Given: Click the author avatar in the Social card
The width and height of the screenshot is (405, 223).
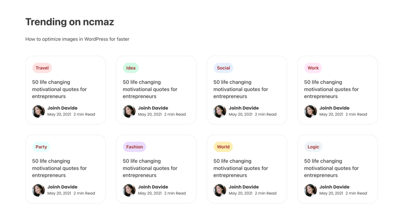Looking at the screenshot, I should [220, 111].
